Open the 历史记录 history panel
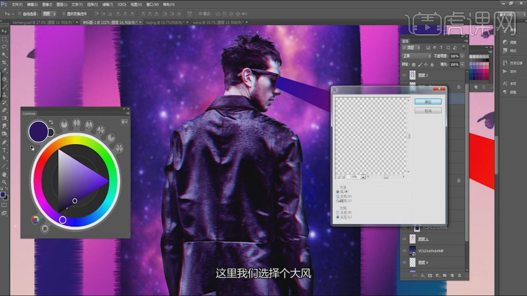The width and height of the screenshot is (527, 296). [x=512, y=63]
